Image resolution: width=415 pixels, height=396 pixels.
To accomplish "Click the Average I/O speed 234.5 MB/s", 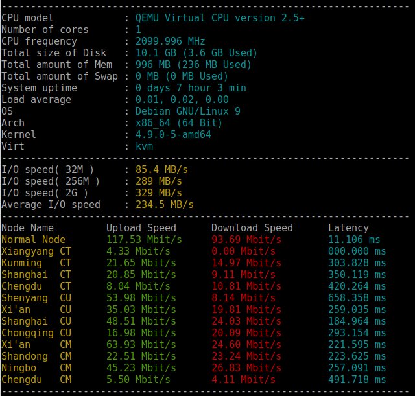I will point(164,204).
